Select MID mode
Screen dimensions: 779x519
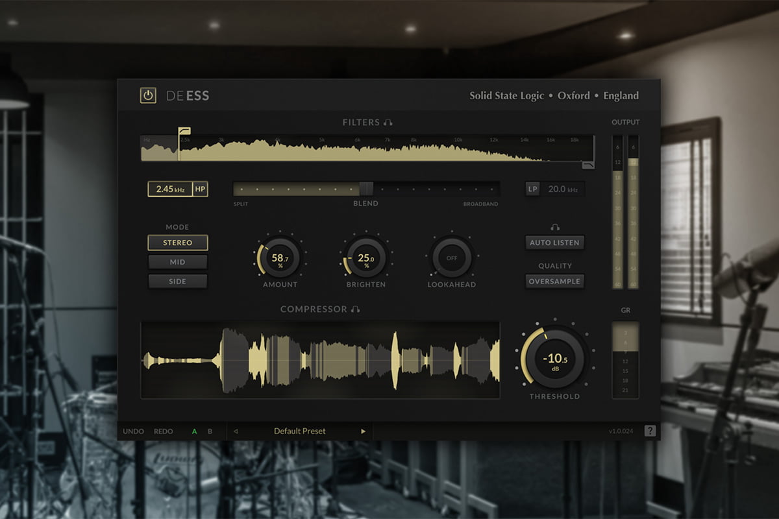point(178,262)
